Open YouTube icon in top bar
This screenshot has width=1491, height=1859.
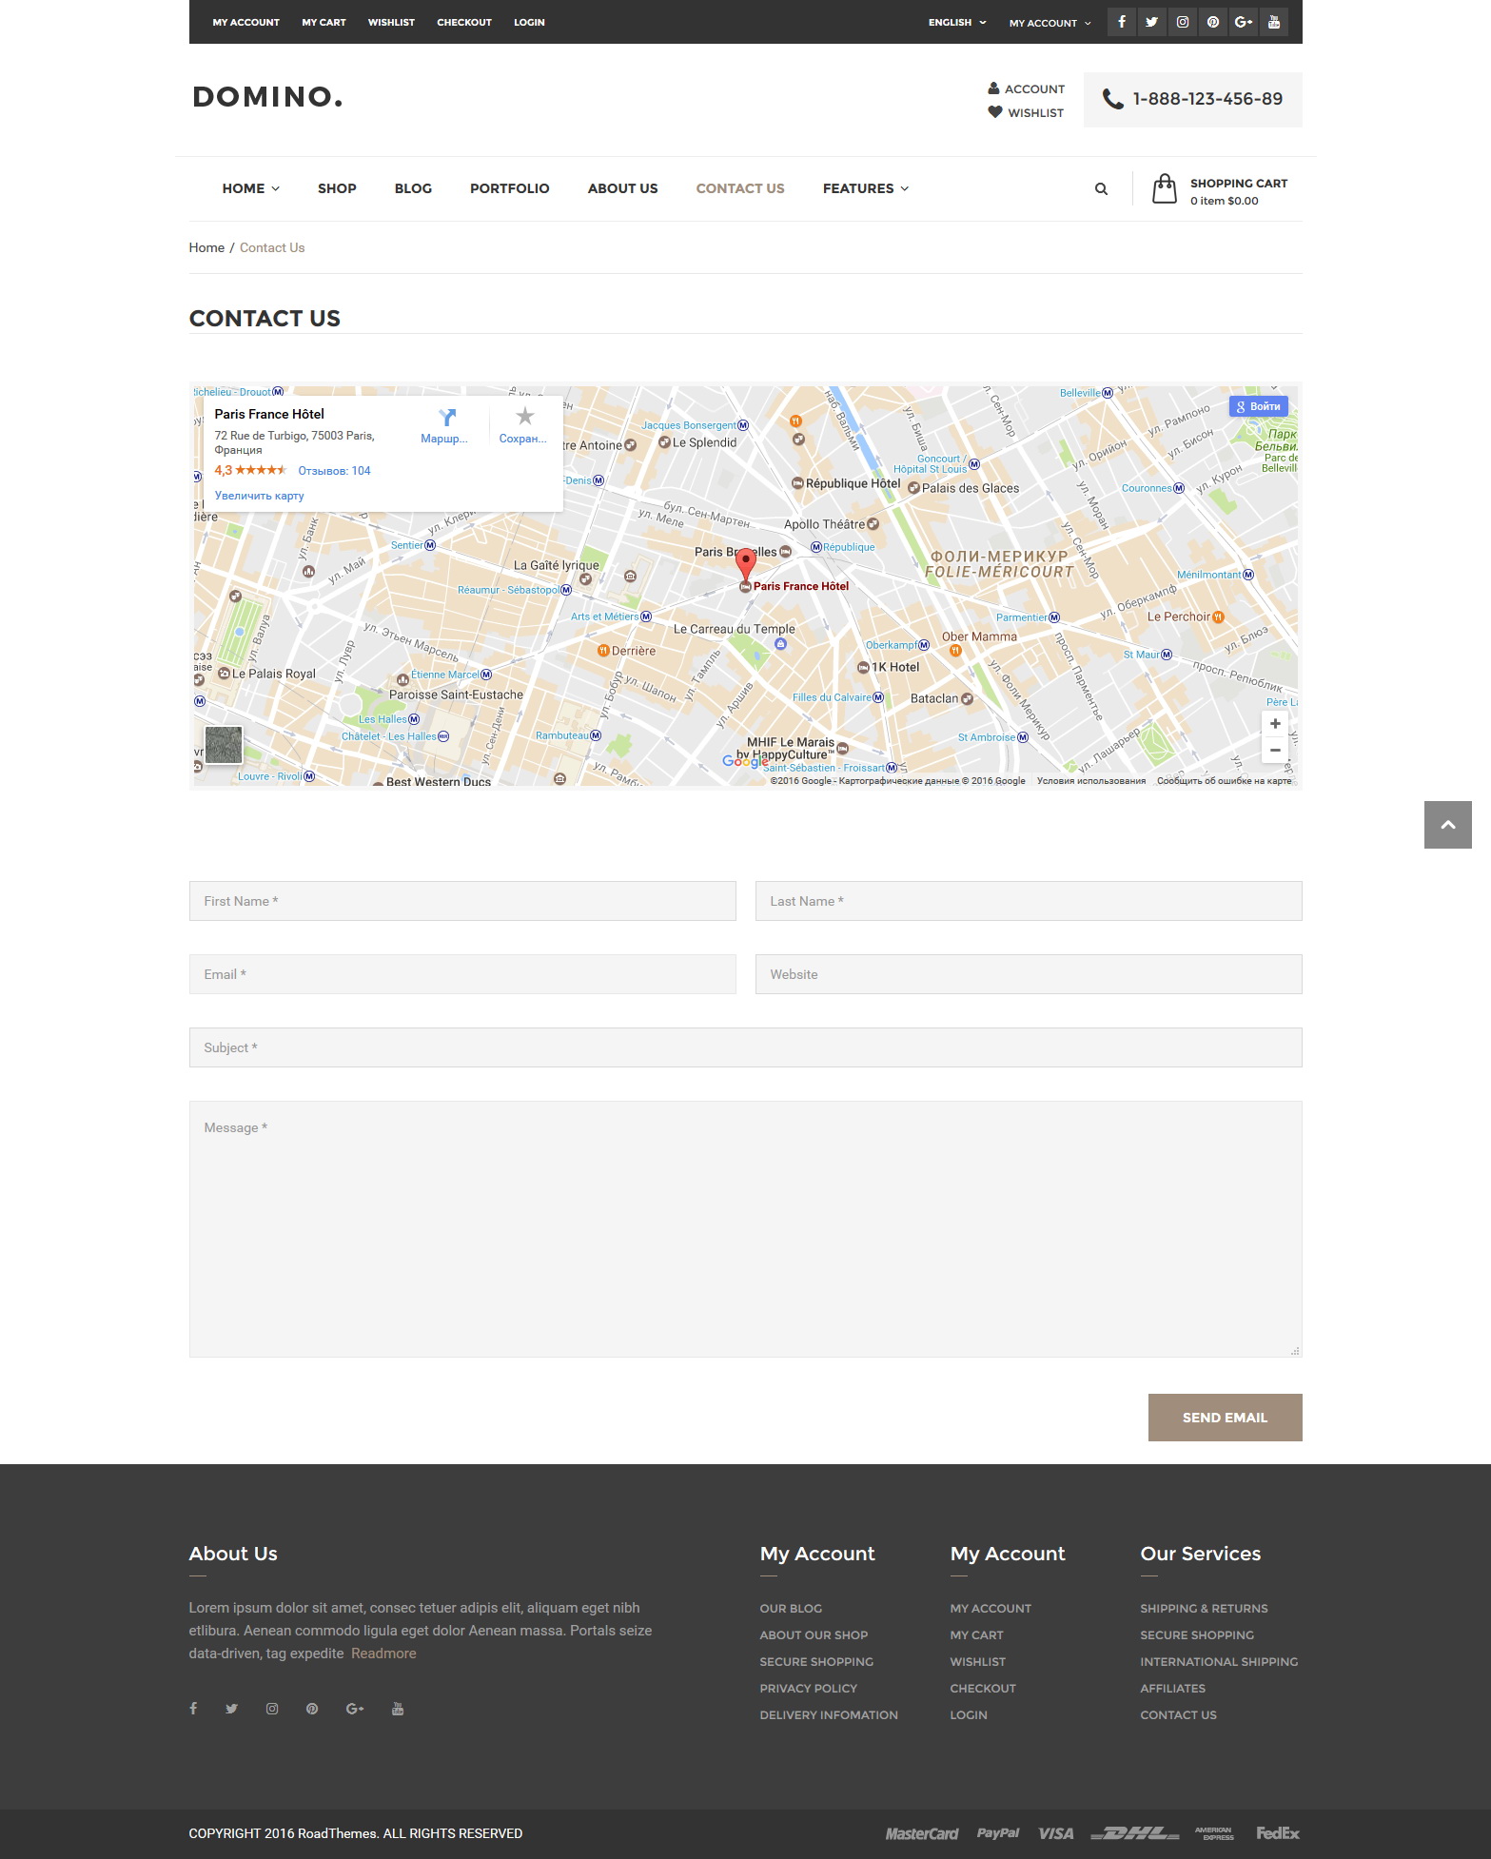(1274, 22)
